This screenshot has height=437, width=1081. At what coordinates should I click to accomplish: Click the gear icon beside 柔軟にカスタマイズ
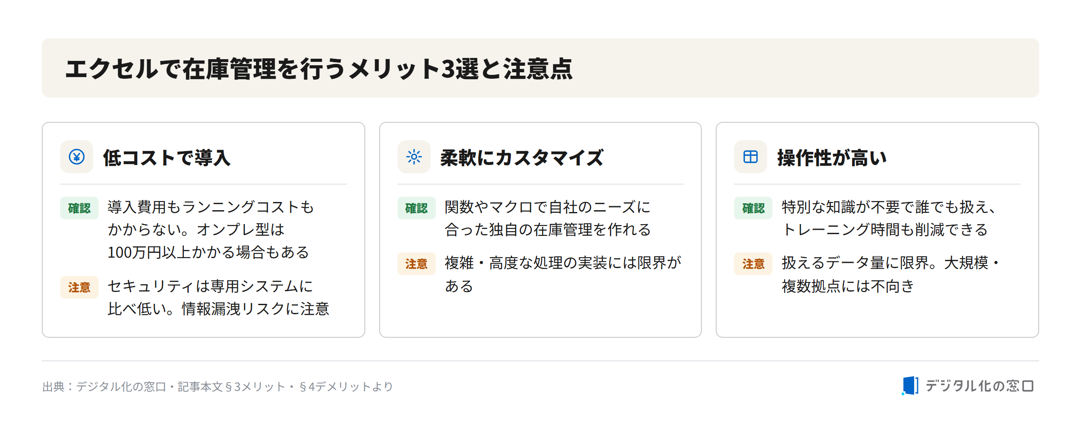pyautogui.click(x=414, y=157)
